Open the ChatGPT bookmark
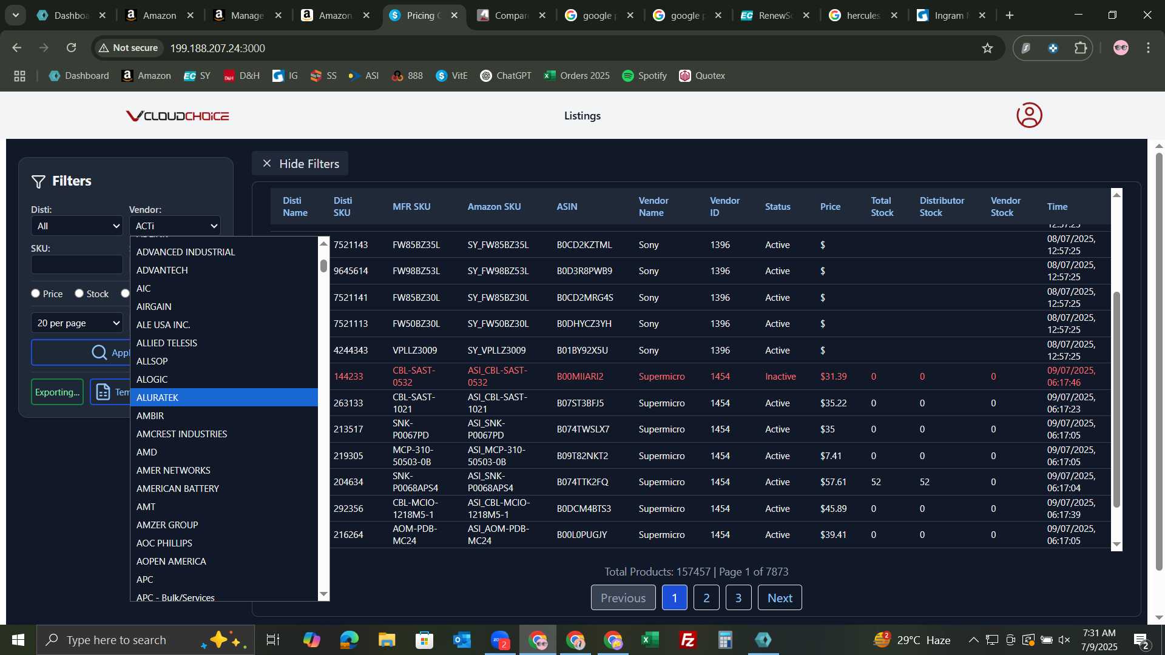This screenshot has width=1165, height=655. [505, 76]
